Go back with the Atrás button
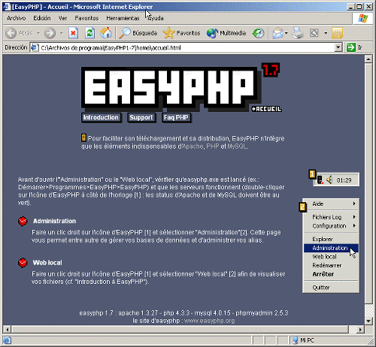 coord(20,33)
